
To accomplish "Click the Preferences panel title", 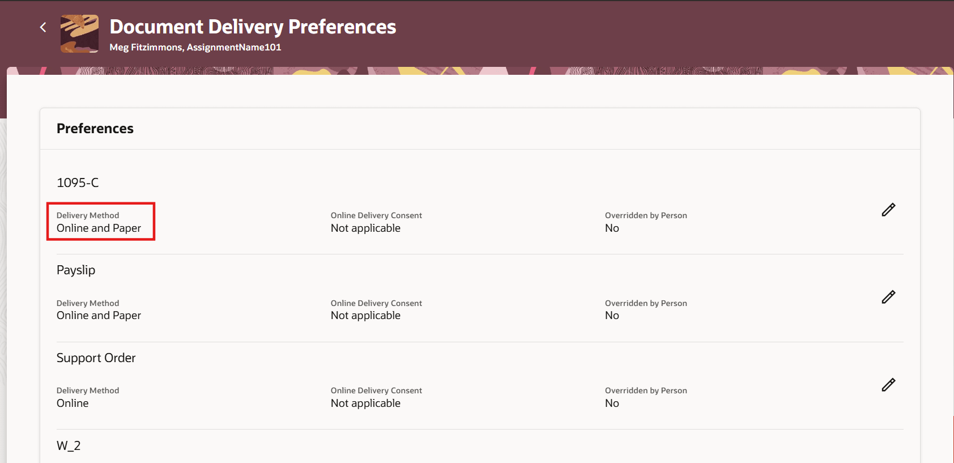I will [x=95, y=129].
